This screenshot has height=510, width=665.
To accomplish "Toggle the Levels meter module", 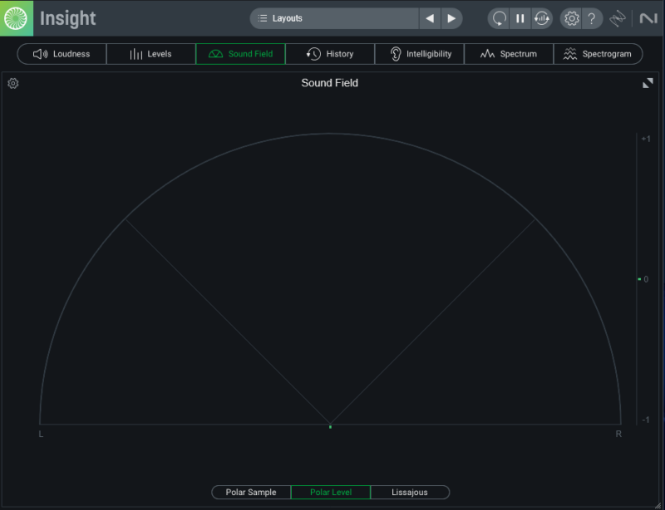I will click(150, 54).
